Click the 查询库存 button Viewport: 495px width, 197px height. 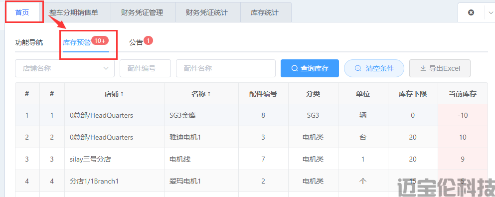[x=310, y=68]
